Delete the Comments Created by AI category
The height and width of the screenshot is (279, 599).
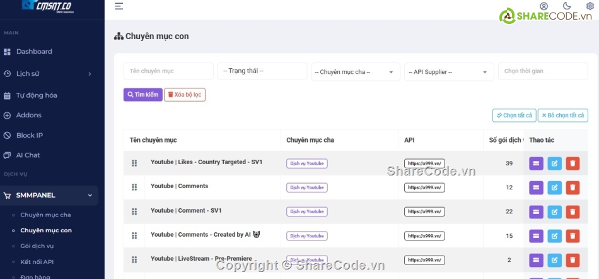coord(573,236)
